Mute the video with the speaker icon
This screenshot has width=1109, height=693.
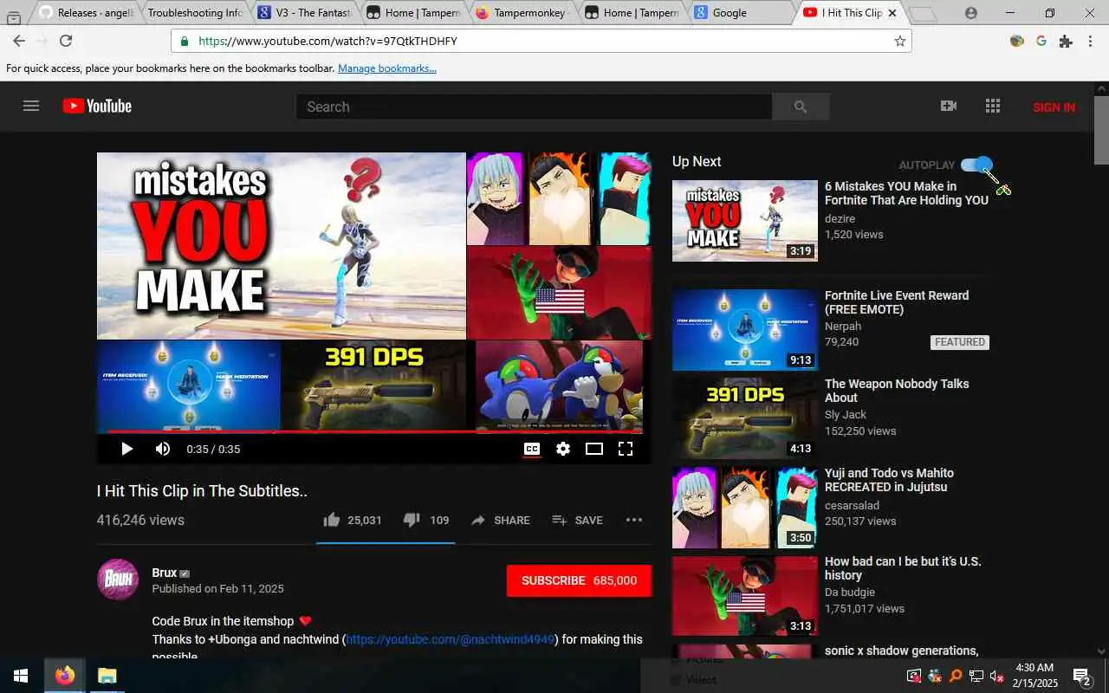[x=163, y=449]
